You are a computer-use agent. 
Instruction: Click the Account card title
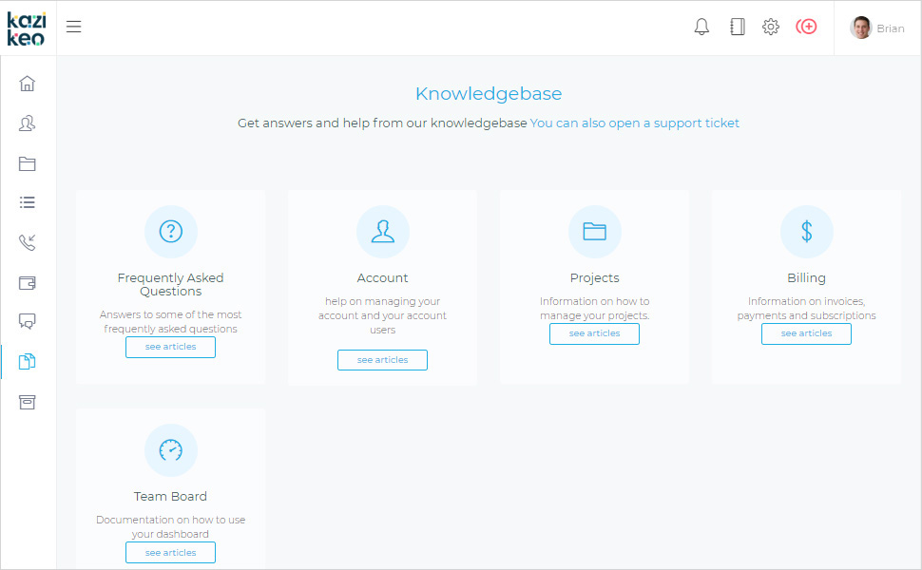point(382,278)
